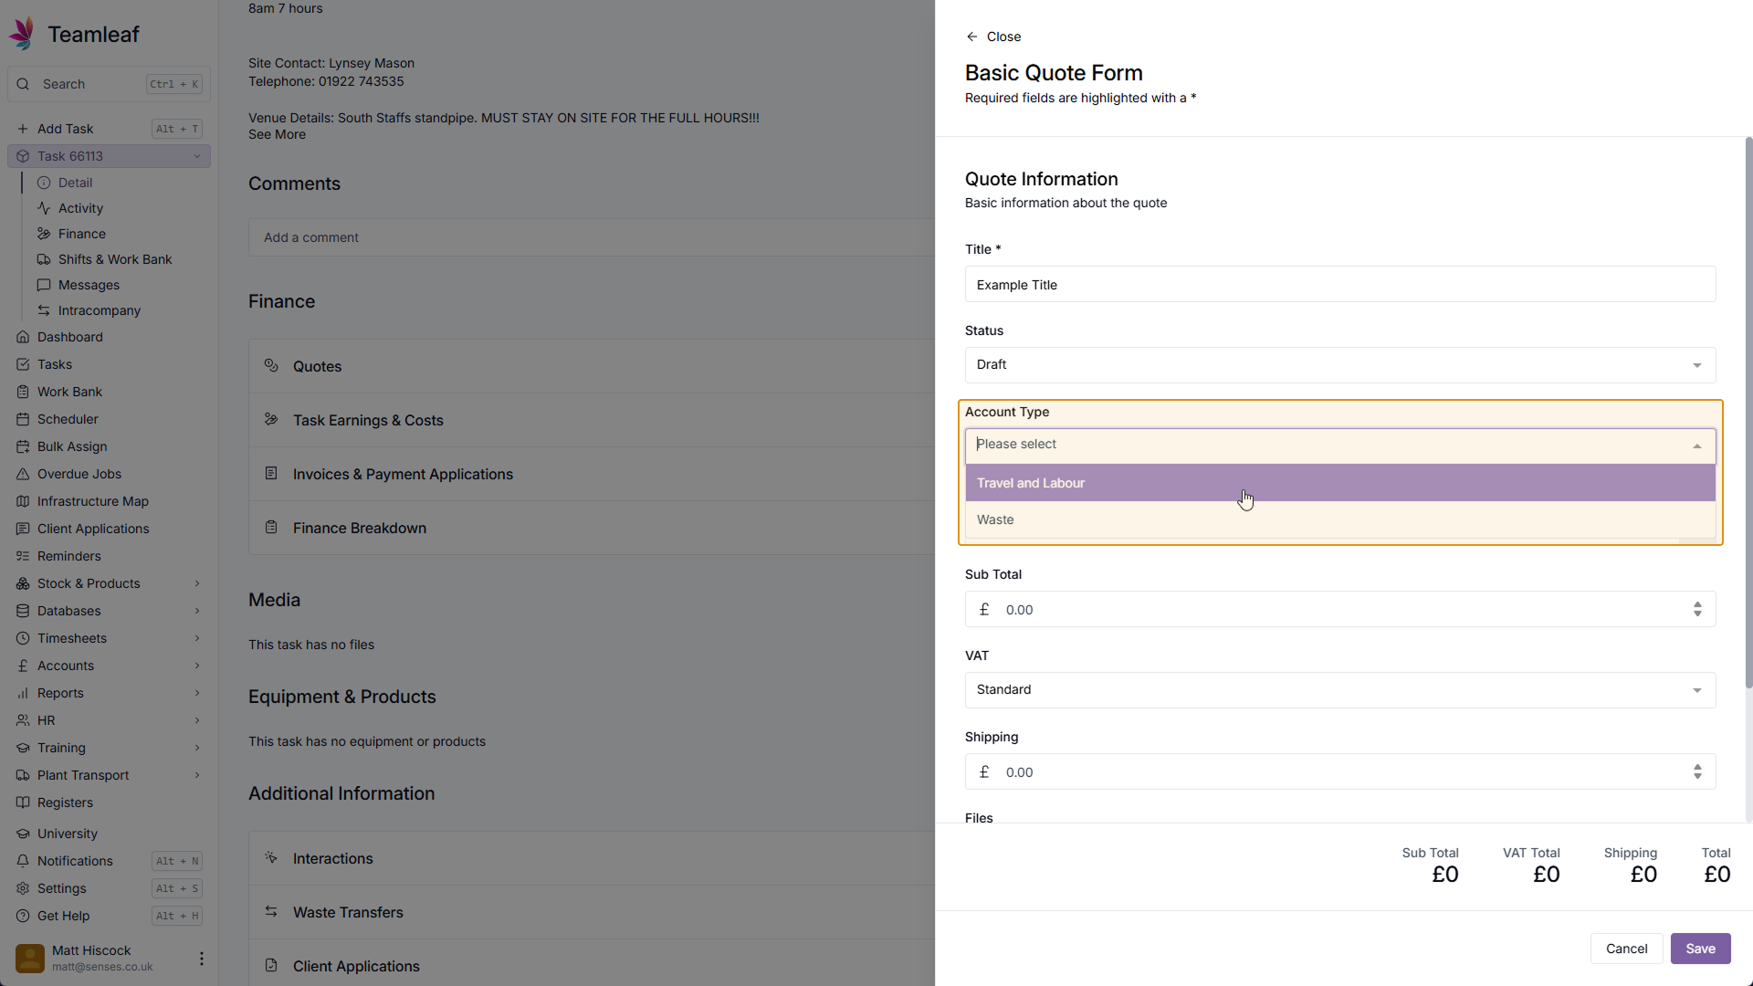Choose the Waste account type option
Image resolution: width=1753 pixels, height=986 pixels.
pos(995,519)
